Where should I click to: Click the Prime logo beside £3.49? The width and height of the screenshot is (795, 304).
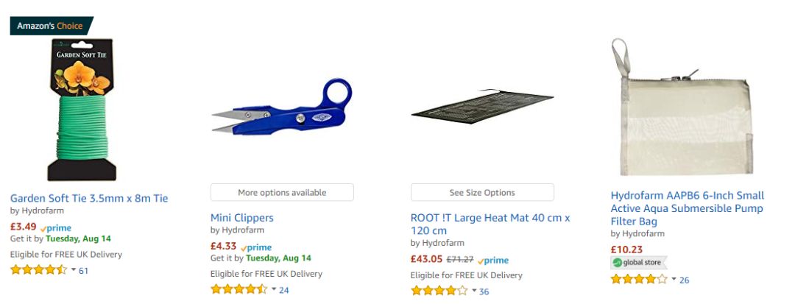click(56, 228)
